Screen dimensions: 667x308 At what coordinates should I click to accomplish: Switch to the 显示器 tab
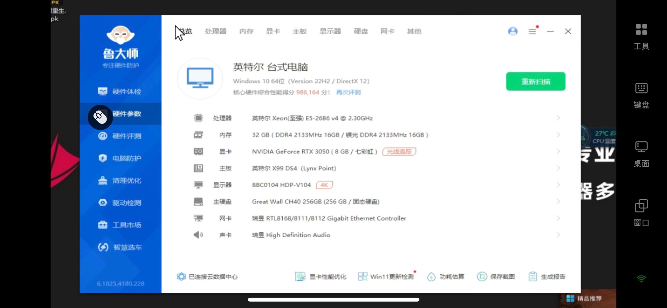coord(330,31)
